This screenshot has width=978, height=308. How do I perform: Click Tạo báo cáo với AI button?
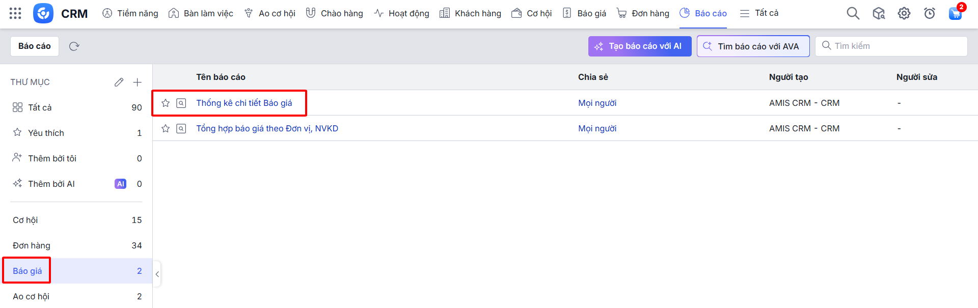point(639,46)
